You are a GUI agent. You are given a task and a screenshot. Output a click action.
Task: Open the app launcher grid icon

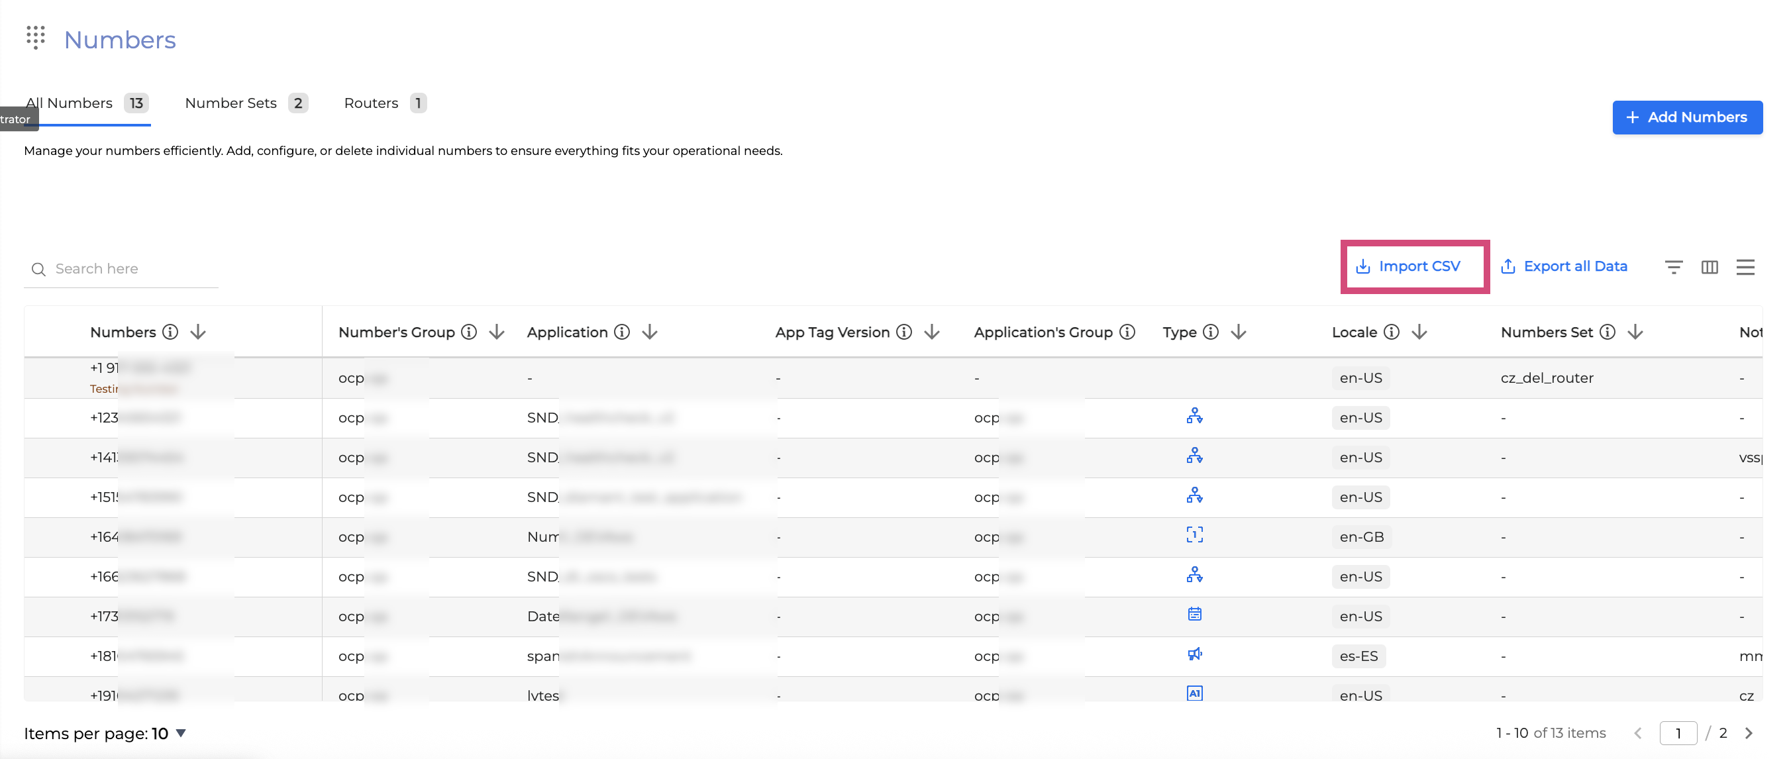[36, 37]
